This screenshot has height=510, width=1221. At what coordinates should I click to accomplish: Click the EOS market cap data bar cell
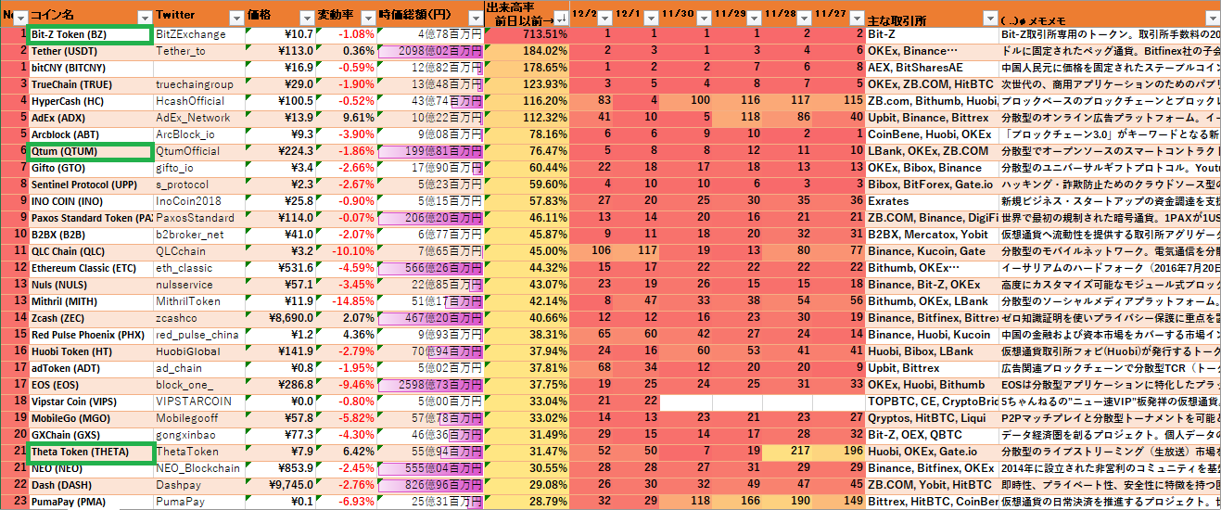click(x=431, y=385)
